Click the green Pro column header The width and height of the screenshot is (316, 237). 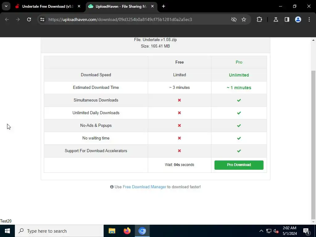239,62
